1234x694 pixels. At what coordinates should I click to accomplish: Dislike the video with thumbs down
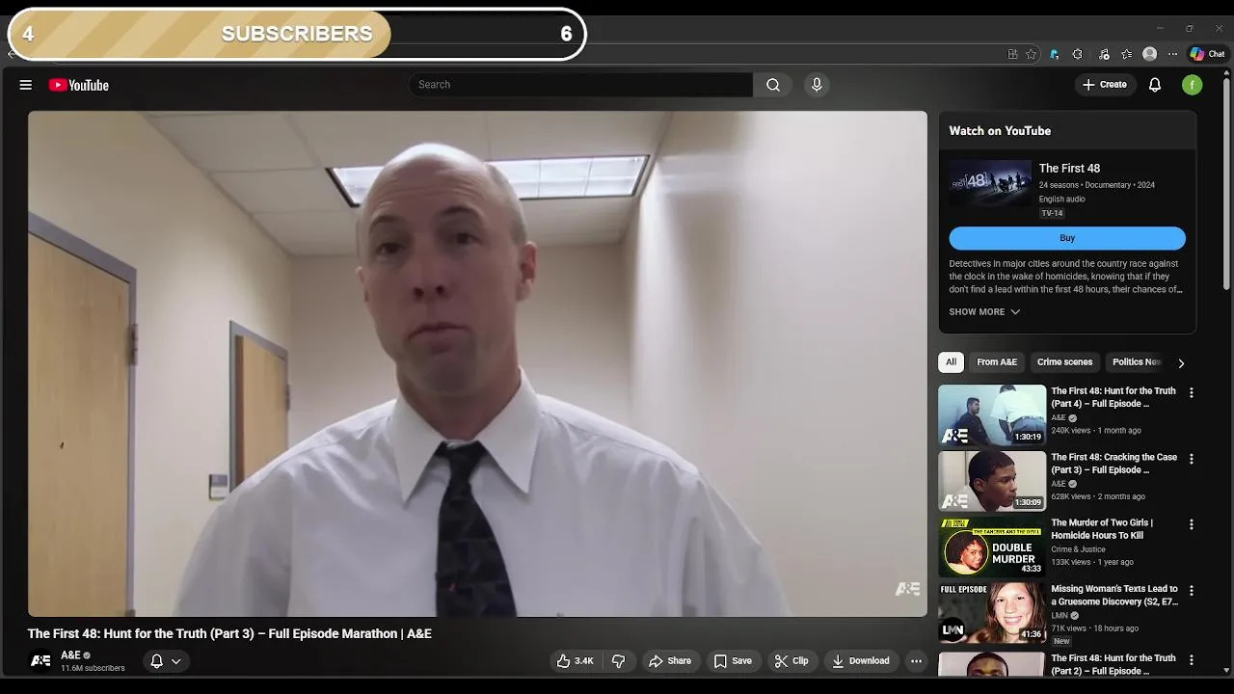[619, 661]
